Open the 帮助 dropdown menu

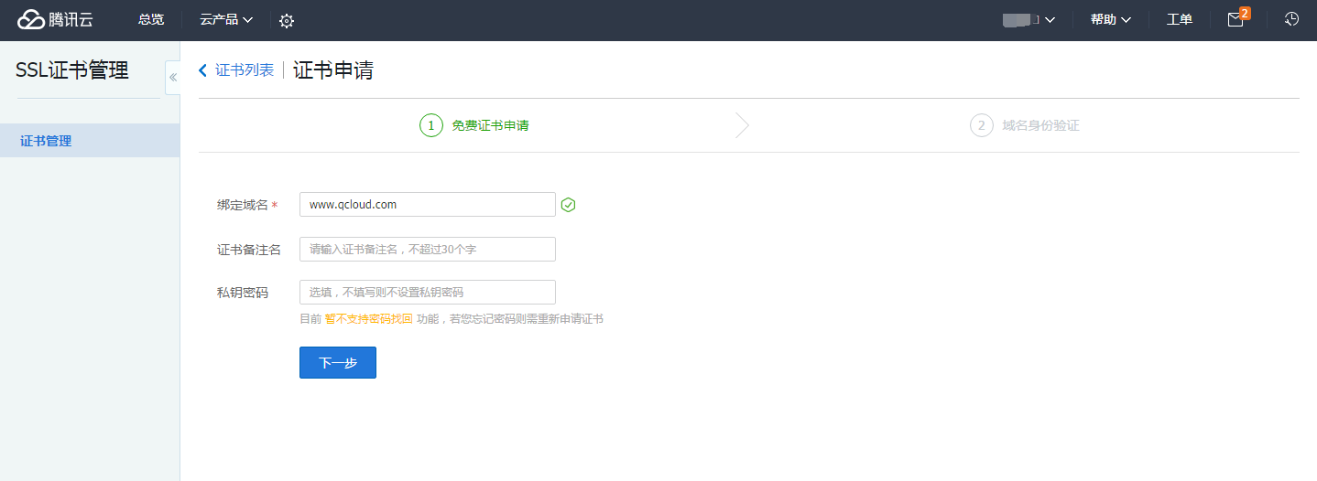point(1110,20)
